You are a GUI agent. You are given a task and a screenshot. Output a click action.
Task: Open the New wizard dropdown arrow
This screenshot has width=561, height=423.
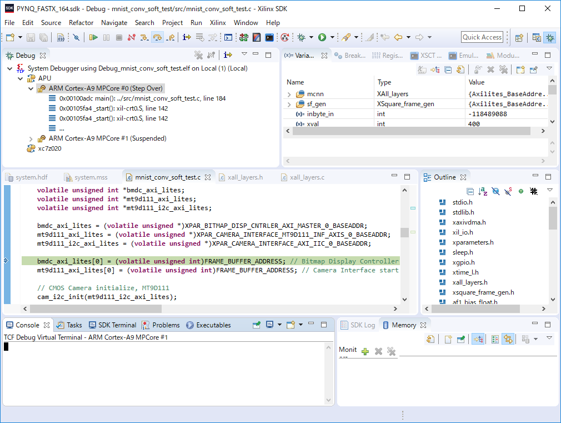coord(20,37)
